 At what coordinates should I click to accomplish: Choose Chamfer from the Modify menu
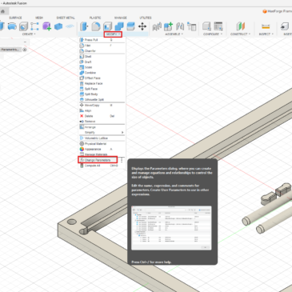102,51
